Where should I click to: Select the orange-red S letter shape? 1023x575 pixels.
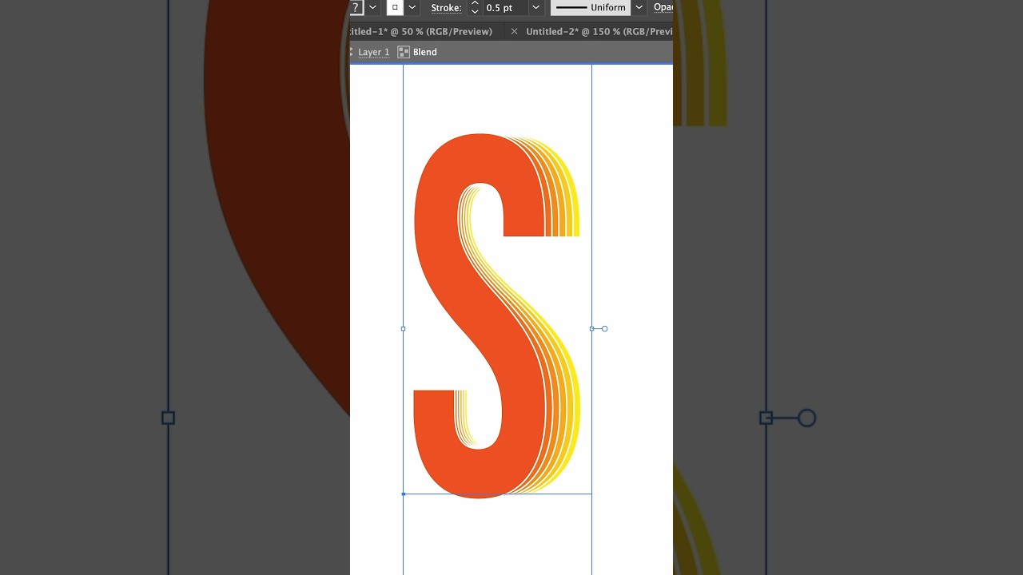point(480,315)
